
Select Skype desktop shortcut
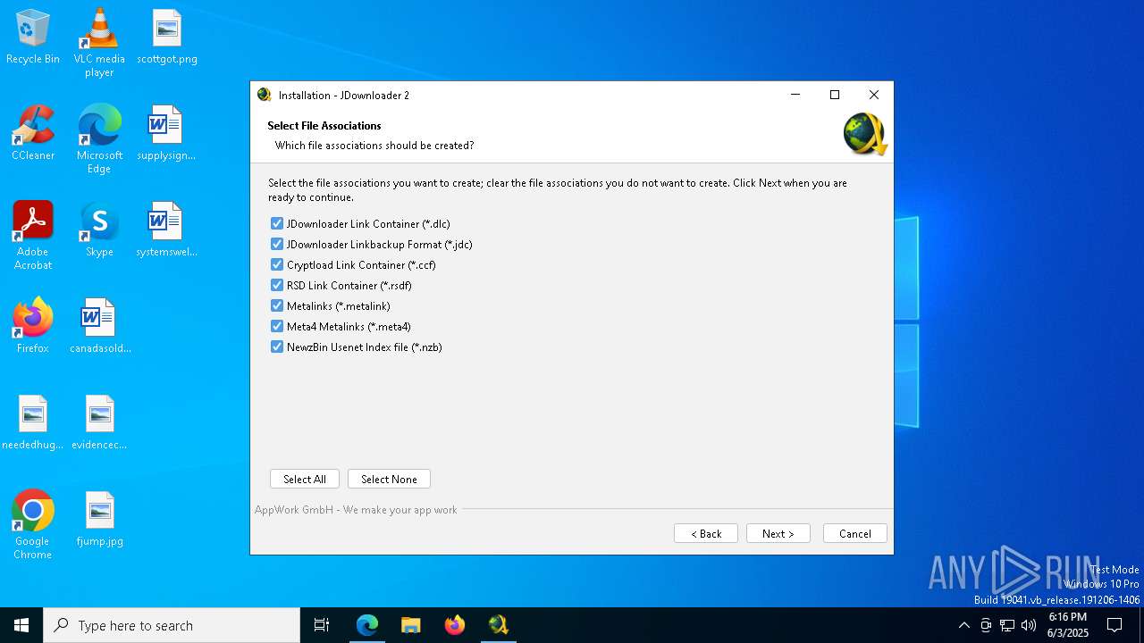[99, 230]
